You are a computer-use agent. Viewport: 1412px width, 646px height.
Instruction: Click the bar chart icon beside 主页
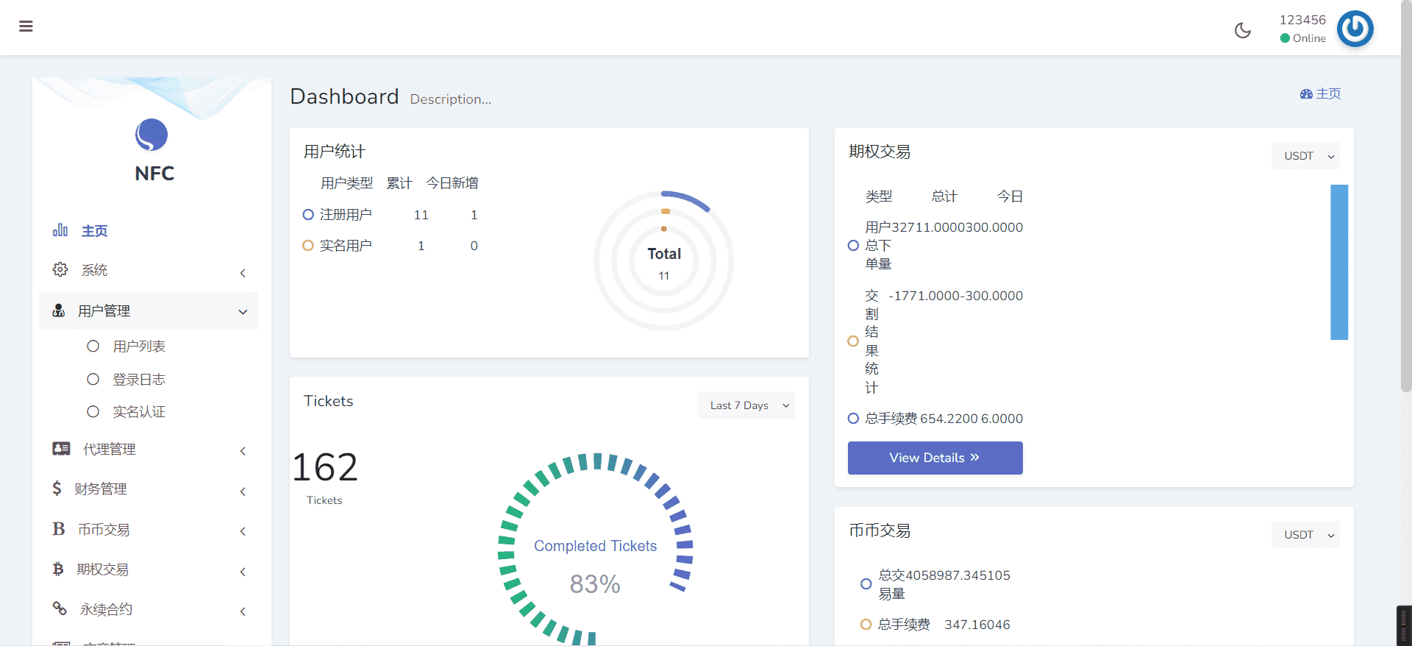(60, 230)
